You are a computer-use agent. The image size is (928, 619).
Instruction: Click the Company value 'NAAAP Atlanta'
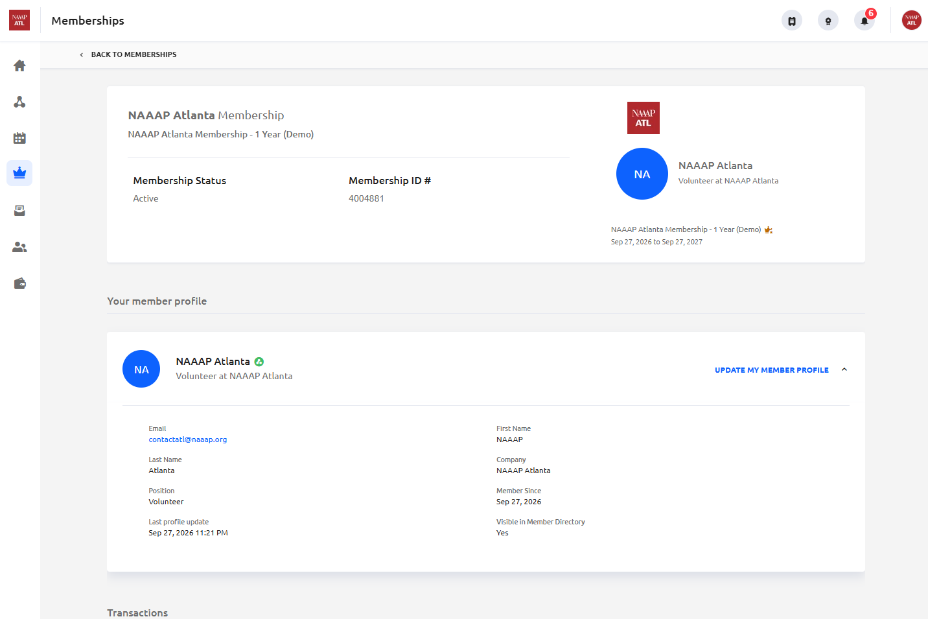tap(524, 471)
